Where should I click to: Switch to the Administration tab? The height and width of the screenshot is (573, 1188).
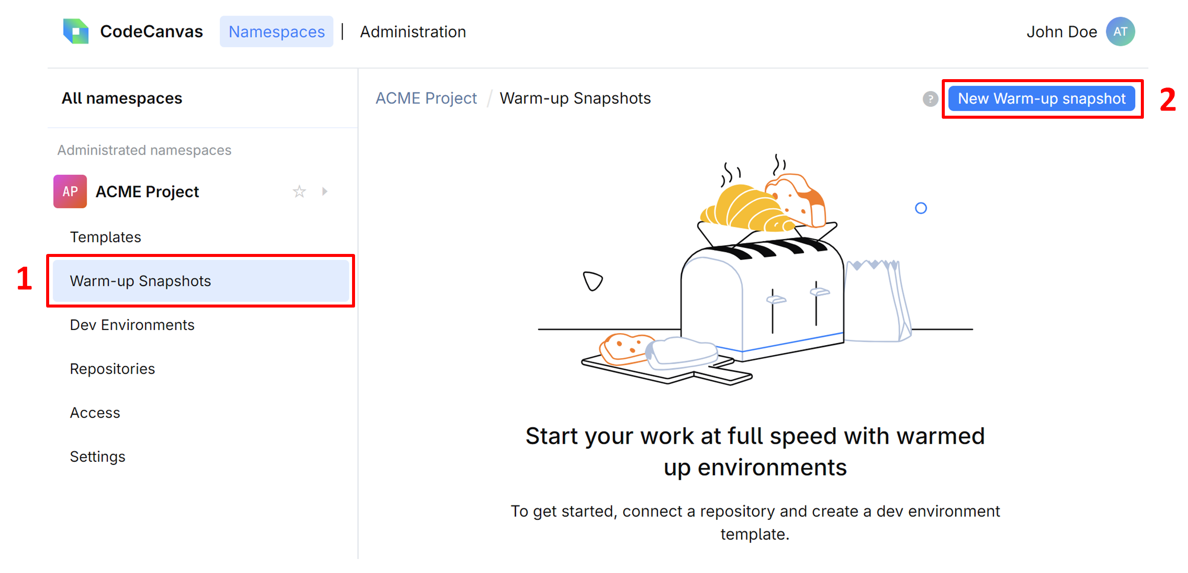413,31
